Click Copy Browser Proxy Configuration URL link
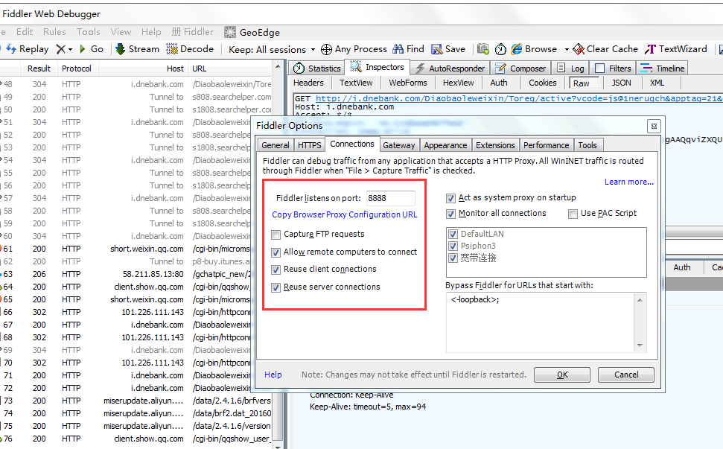This screenshot has width=723, height=449. 344,214
